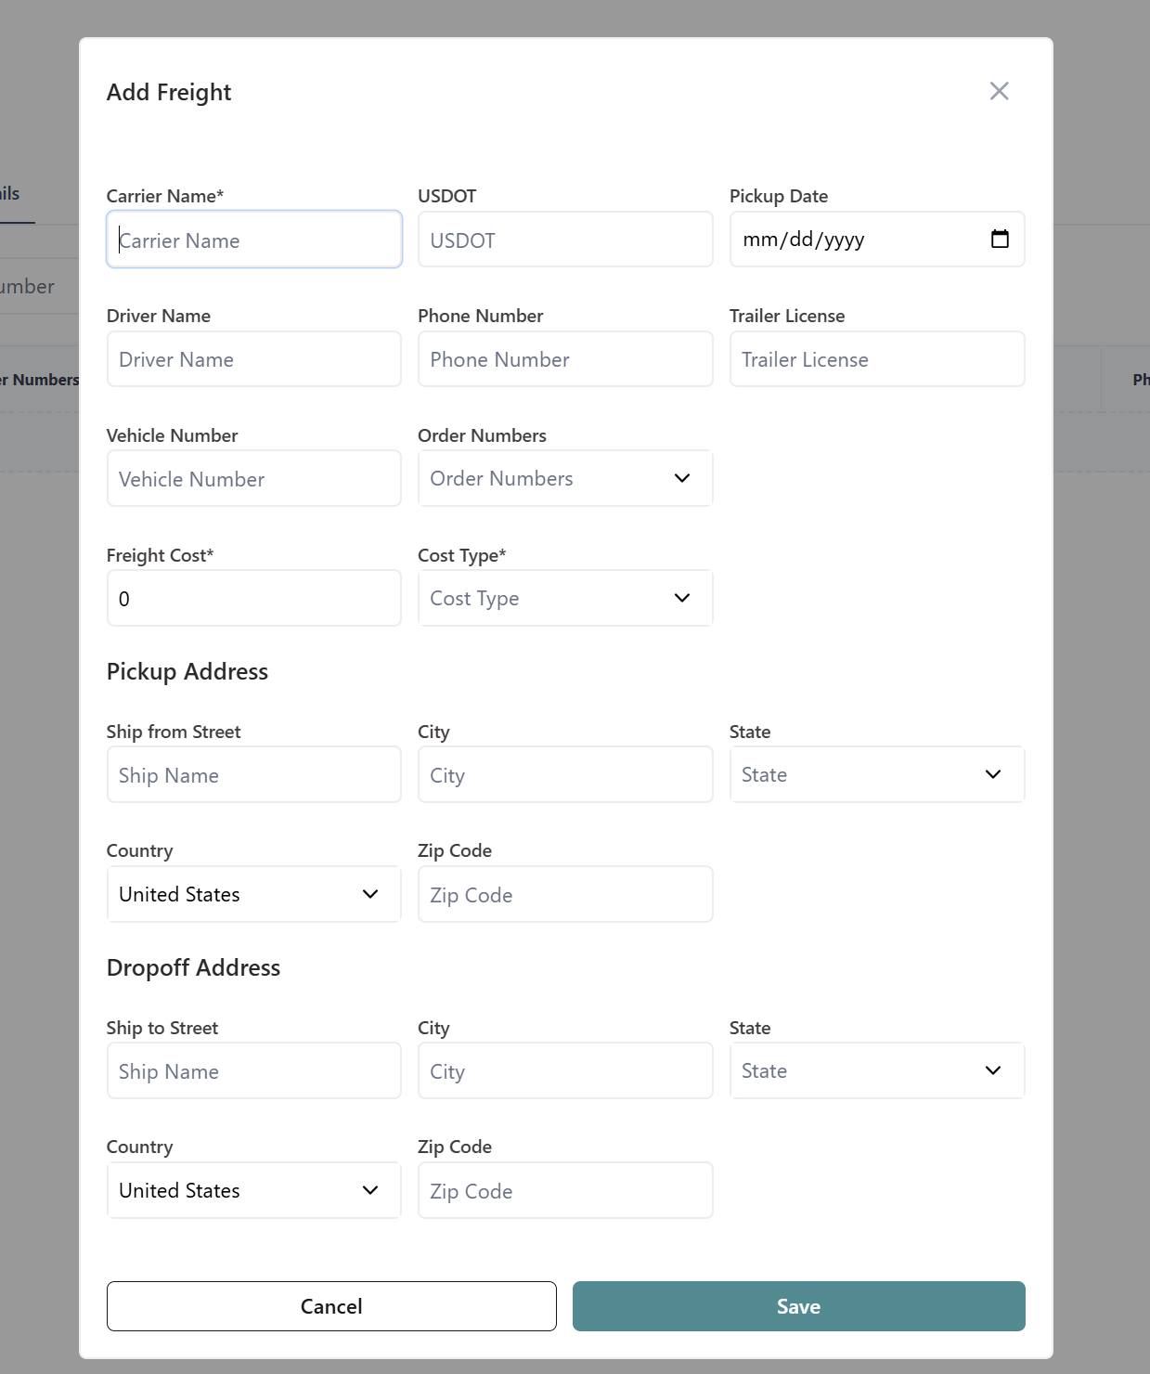Open the dropoff Country selector
Screen dimensions: 1150x1374
tap(369, 1189)
